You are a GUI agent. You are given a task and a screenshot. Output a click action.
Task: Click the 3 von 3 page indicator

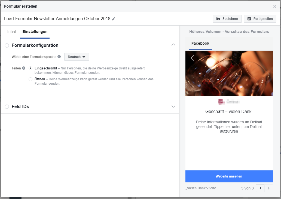(247, 188)
